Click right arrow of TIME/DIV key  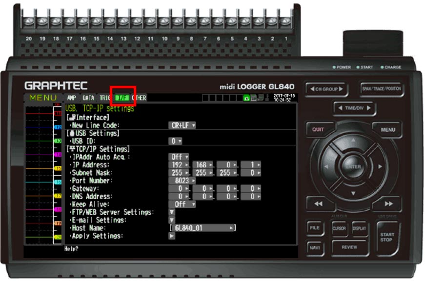(368, 108)
